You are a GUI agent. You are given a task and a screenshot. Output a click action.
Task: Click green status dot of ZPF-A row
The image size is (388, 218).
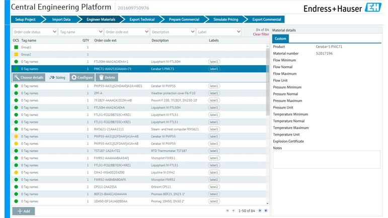tap(16, 93)
